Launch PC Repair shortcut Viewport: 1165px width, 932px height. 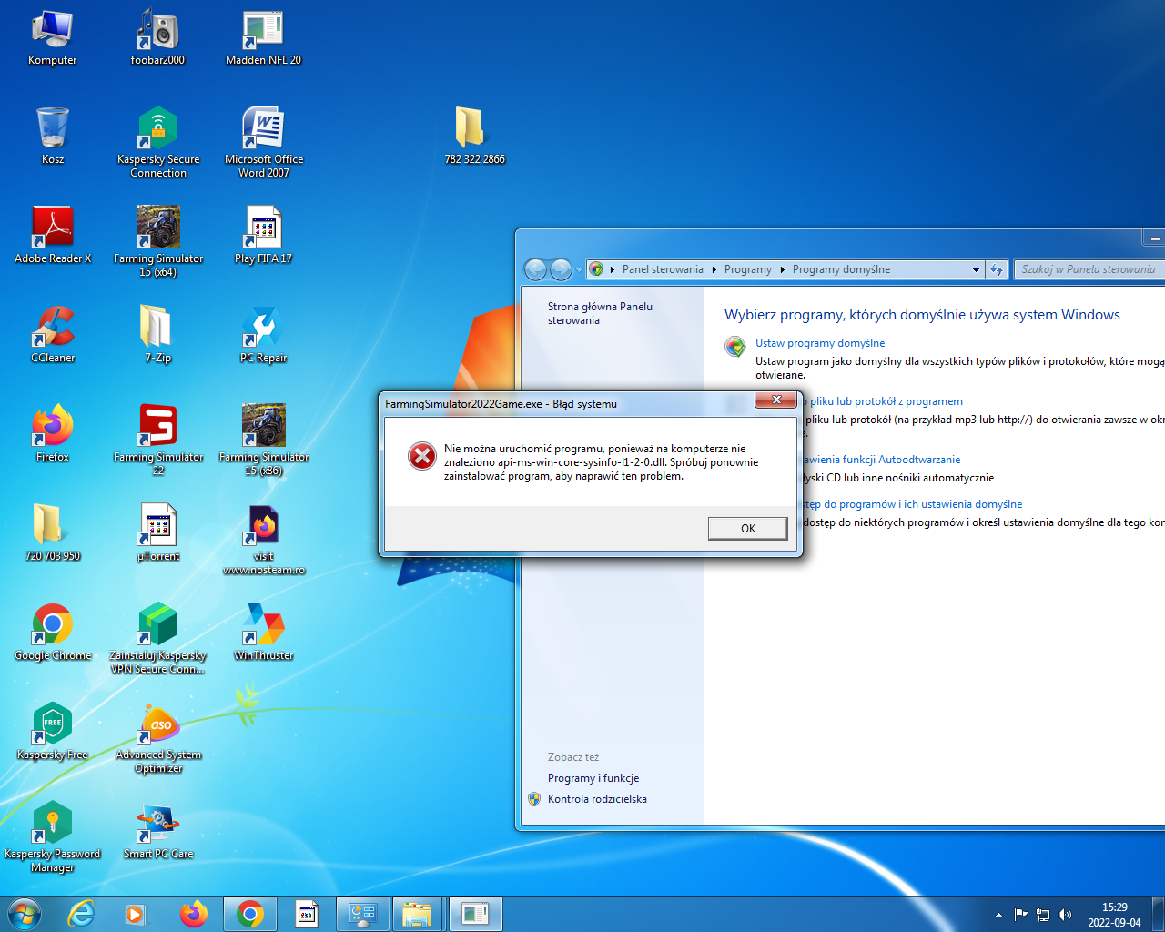click(263, 335)
